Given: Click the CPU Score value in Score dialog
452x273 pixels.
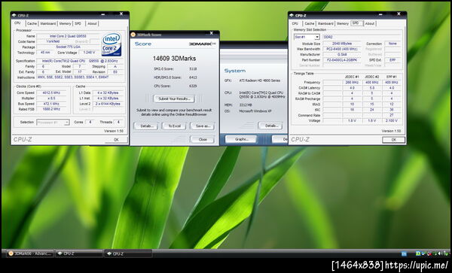Looking at the screenshot, I should click(x=193, y=86).
